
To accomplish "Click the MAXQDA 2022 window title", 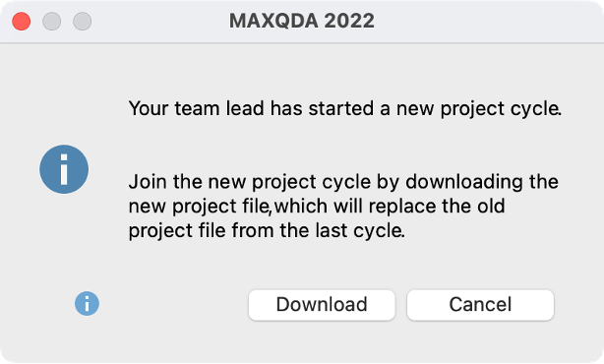I will point(302,21).
